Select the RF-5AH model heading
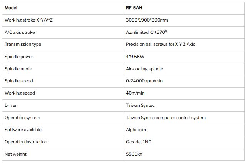Screen dimensions: 247x163 [x=134, y=8]
